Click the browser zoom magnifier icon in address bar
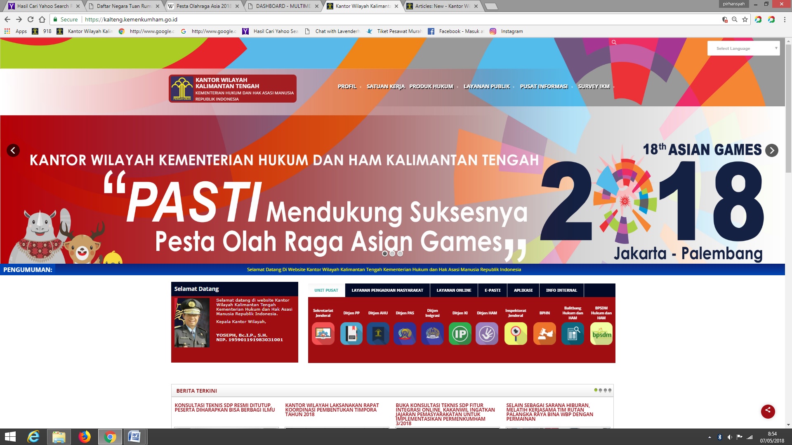792x445 pixels. tap(735, 19)
